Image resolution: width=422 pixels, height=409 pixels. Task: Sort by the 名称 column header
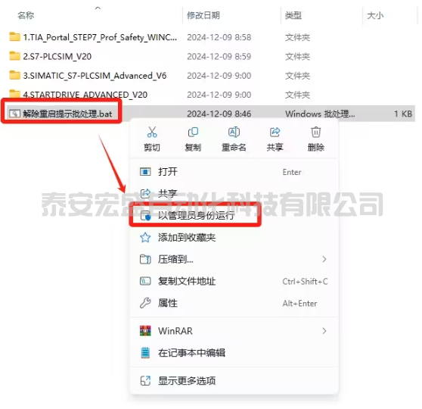26,15
